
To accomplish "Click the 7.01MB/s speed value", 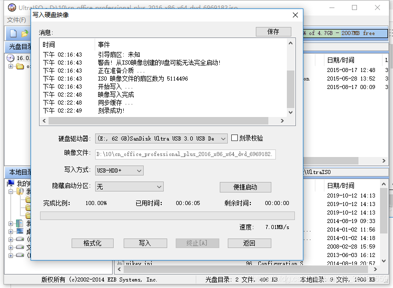I will [277, 227].
